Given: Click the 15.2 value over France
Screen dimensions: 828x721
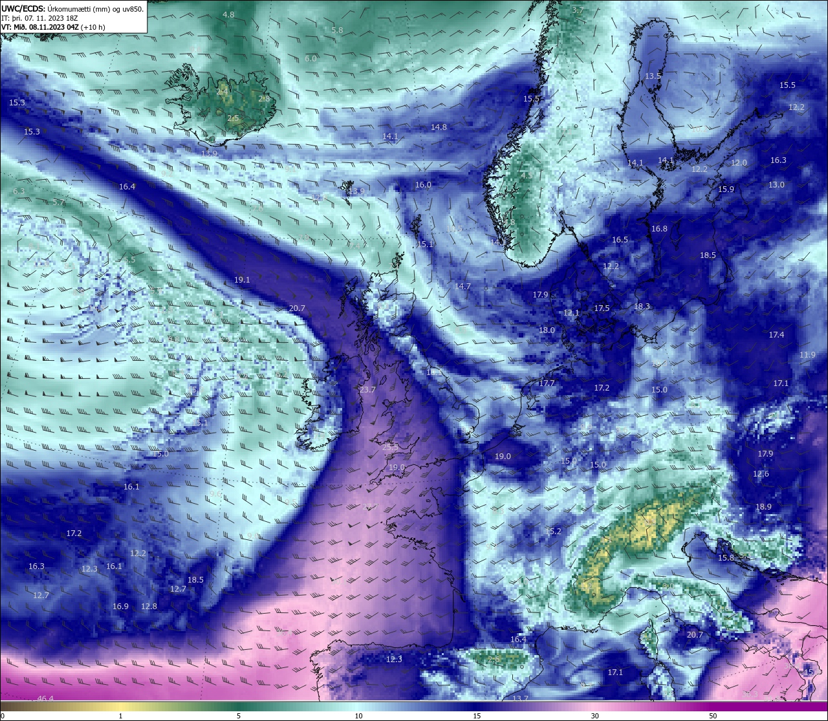Looking at the screenshot, I should pyautogui.click(x=553, y=531).
